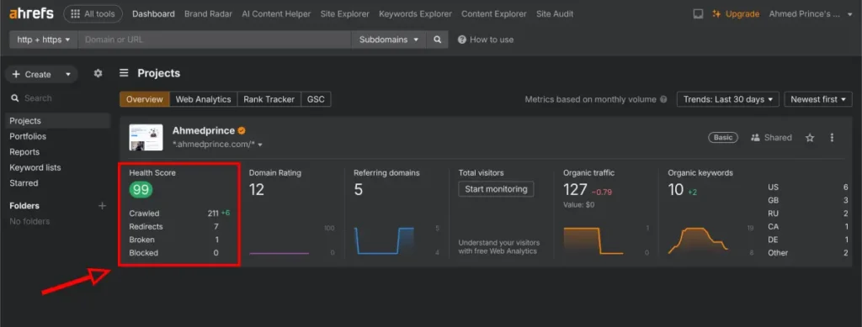Click the Health Score 99 badge
The image size is (862, 327).
(141, 190)
